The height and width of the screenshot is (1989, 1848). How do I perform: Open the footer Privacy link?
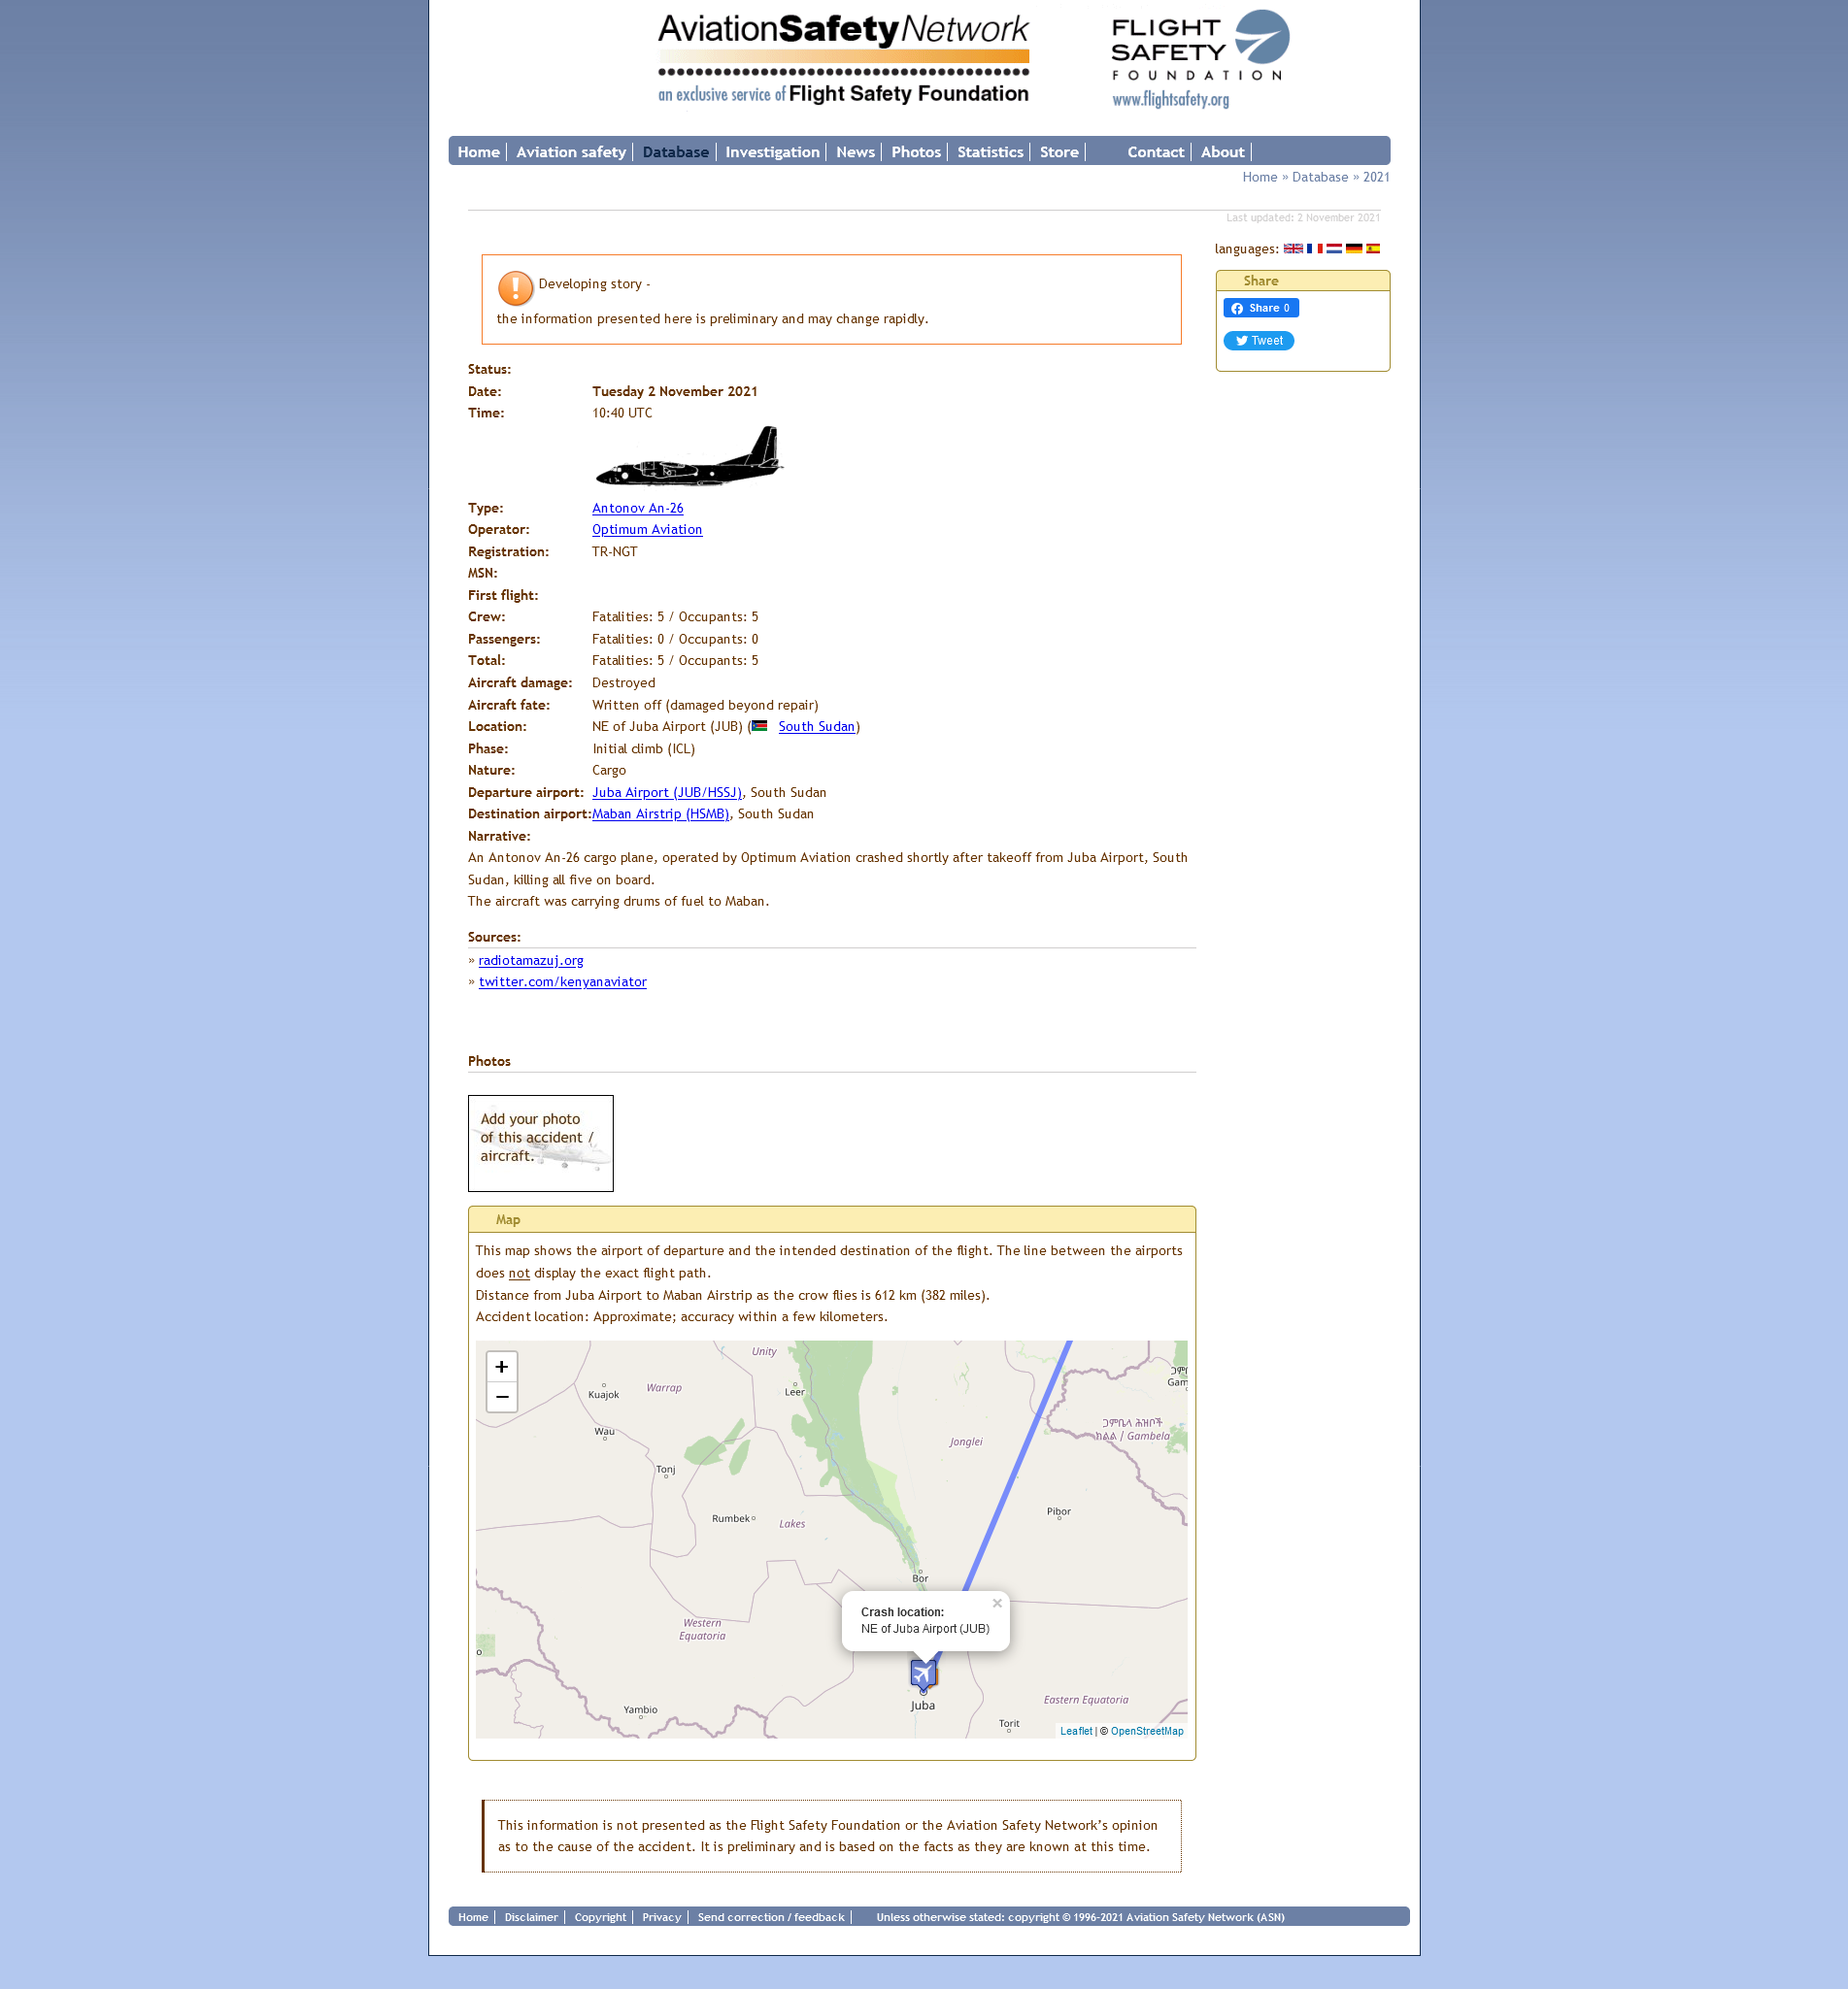pos(661,1917)
